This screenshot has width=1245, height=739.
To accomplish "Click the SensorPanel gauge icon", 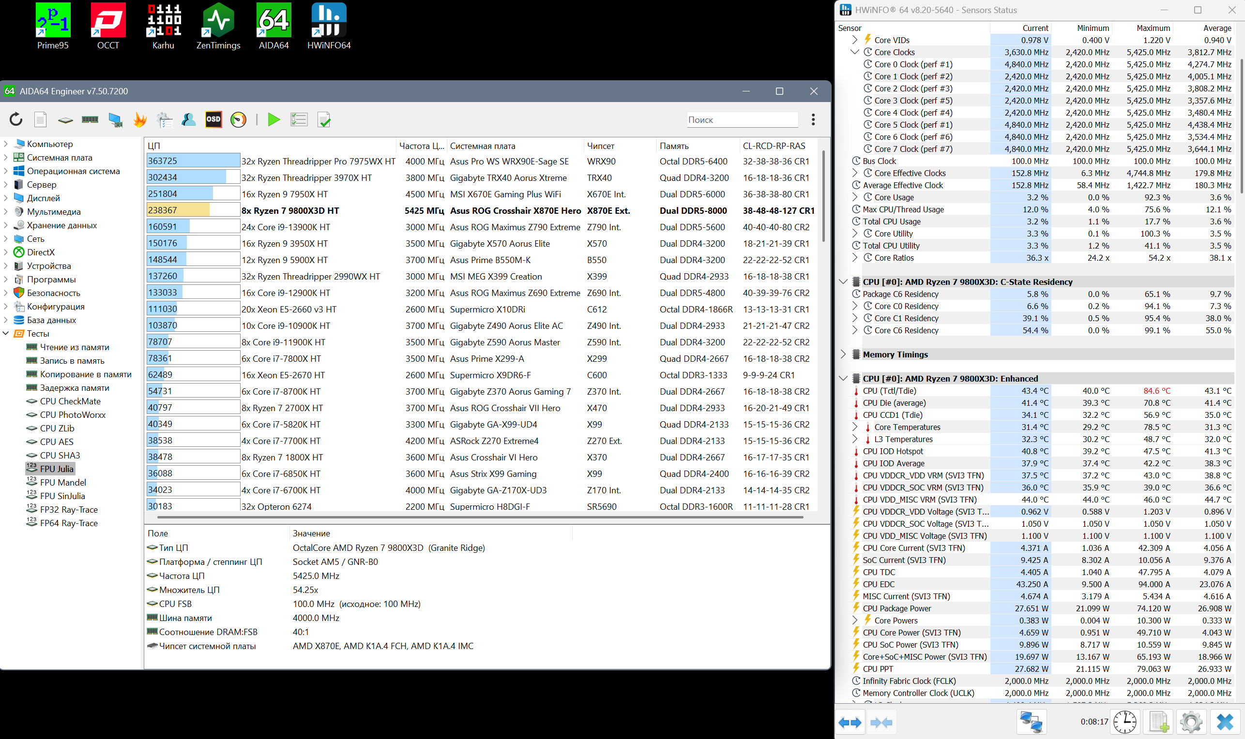I will [238, 119].
